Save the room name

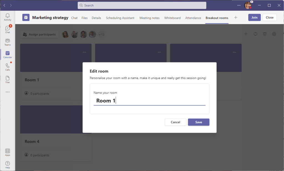coord(199,122)
